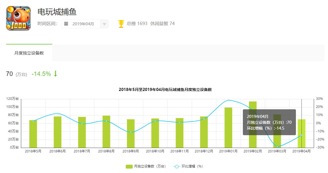Click the line point at 2018年6月
This screenshot has height=173, width=328.
[x=58, y=113]
